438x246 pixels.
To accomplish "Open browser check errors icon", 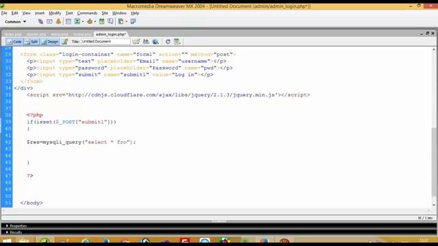I will (136, 42).
